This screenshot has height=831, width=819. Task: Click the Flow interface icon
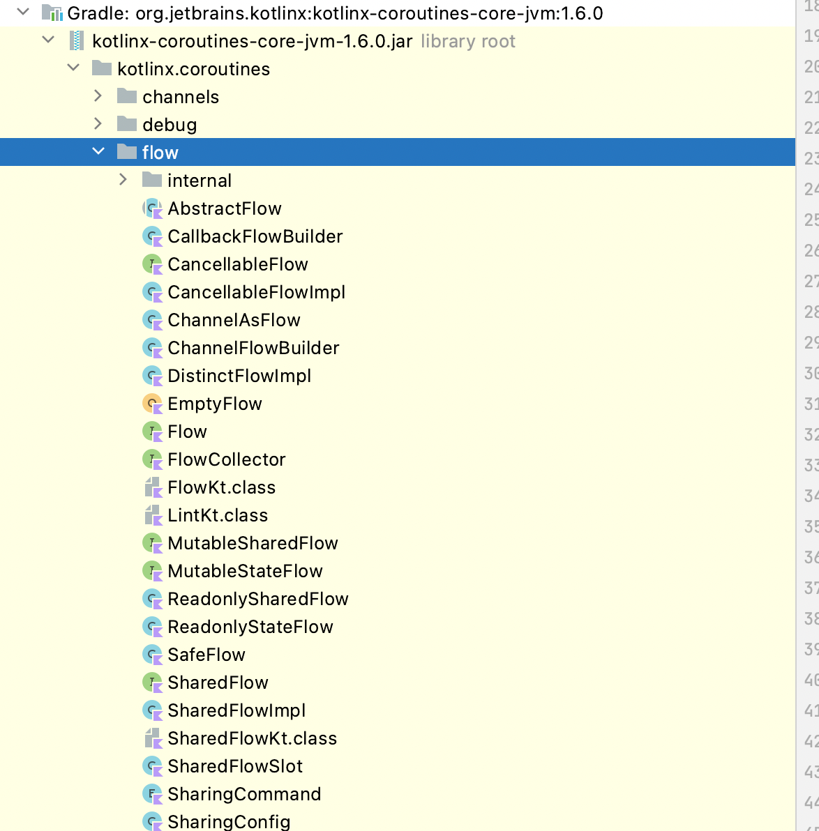pos(153,432)
